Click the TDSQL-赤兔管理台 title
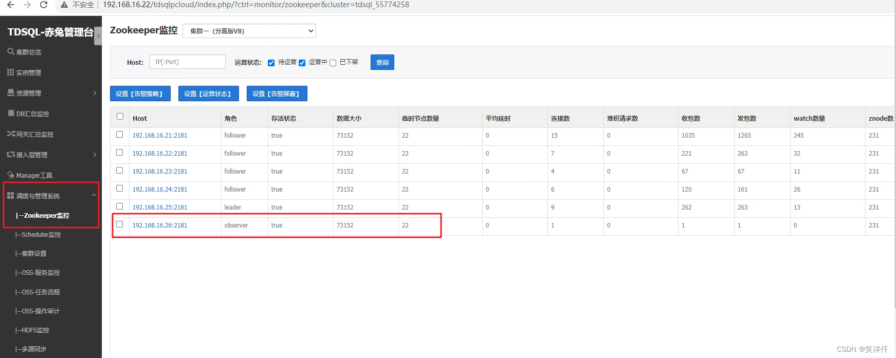 (50, 32)
